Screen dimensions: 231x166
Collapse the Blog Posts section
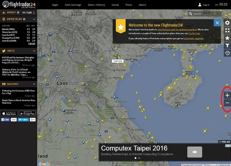point(34,84)
